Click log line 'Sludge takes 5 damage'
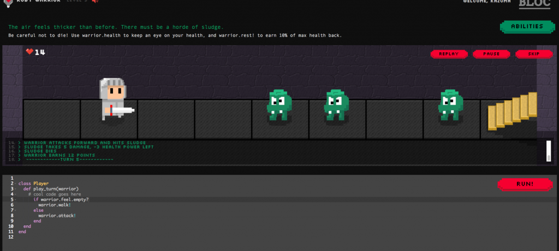The width and height of the screenshot is (559, 251). [x=89, y=147]
